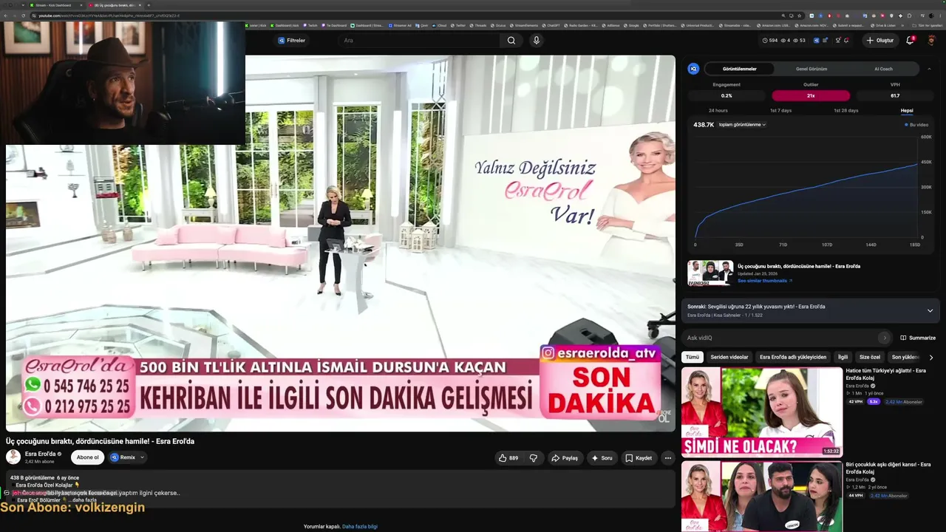Select the 24 hours range
This screenshot has width=946, height=532.
click(718, 111)
